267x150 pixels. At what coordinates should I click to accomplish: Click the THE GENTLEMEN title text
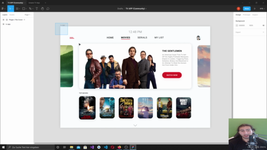coord(172,51)
